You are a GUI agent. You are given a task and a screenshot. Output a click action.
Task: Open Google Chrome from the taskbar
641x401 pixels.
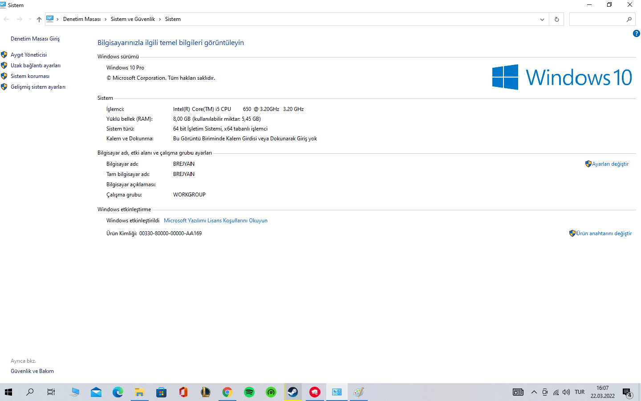tap(227, 392)
